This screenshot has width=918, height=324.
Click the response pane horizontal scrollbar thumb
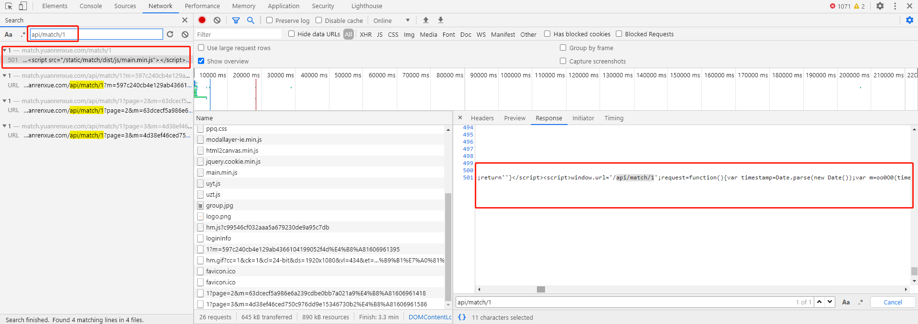tap(541, 289)
